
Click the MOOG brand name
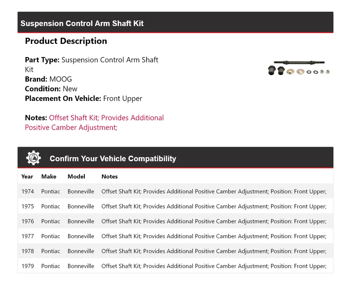click(61, 79)
